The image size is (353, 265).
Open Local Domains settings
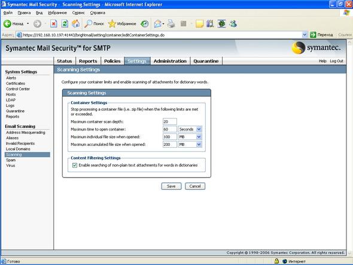pyautogui.click(x=18, y=149)
